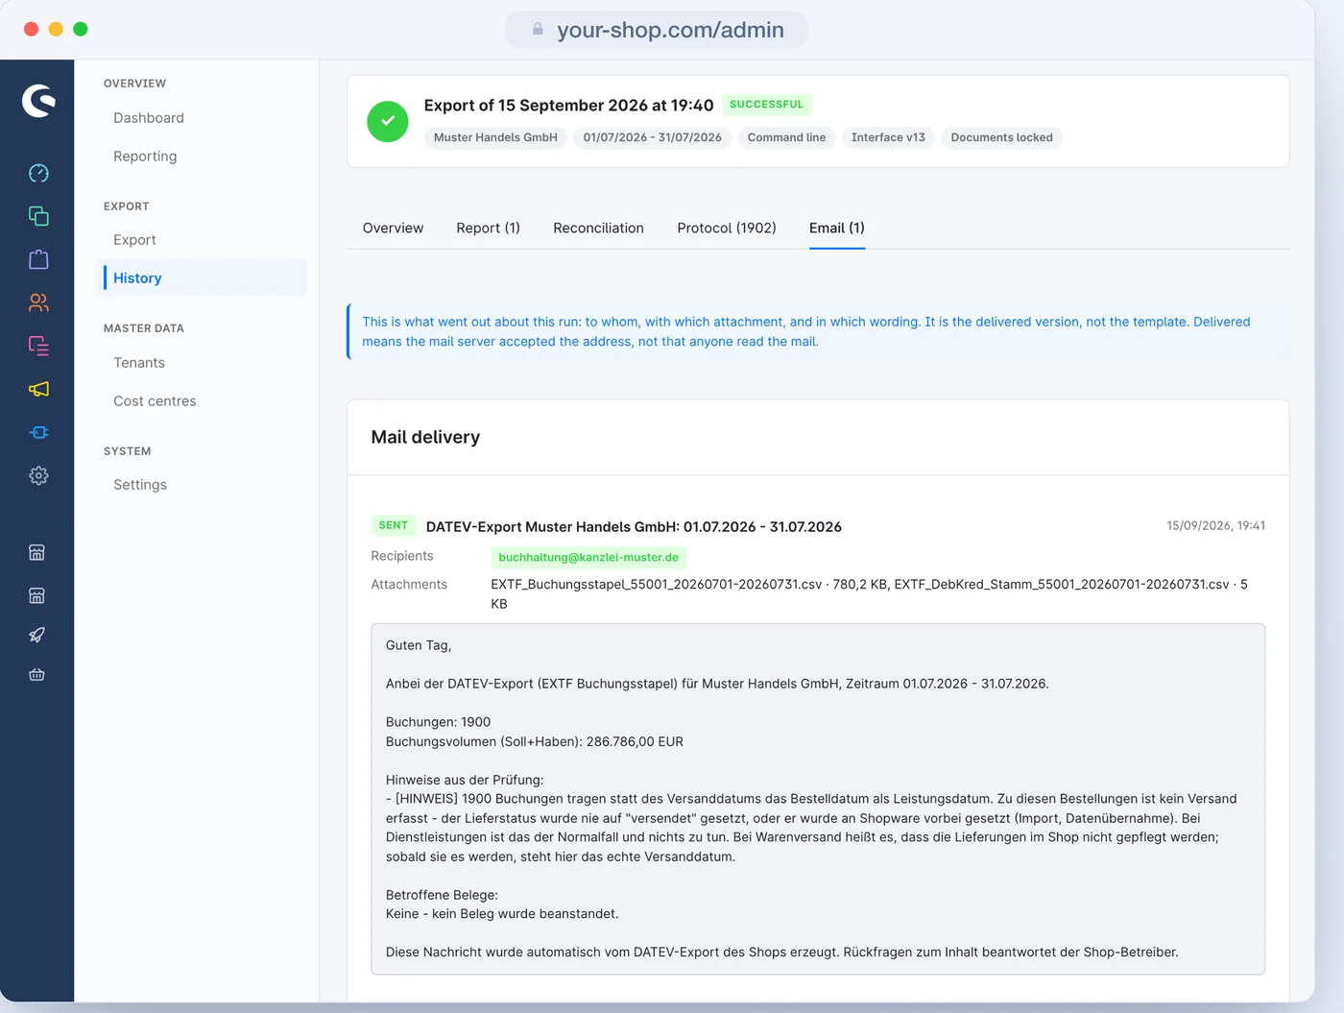Open Dashboard in the Overview menu
The width and height of the screenshot is (1344, 1013).
149,117
